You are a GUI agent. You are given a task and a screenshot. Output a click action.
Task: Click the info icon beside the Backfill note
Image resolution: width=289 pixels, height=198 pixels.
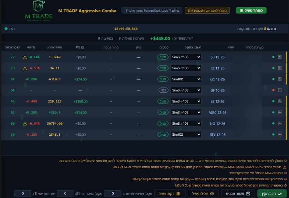click(x=286, y=161)
